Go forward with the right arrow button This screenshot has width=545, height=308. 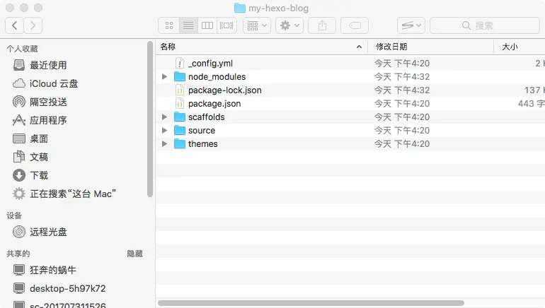coord(33,25)
